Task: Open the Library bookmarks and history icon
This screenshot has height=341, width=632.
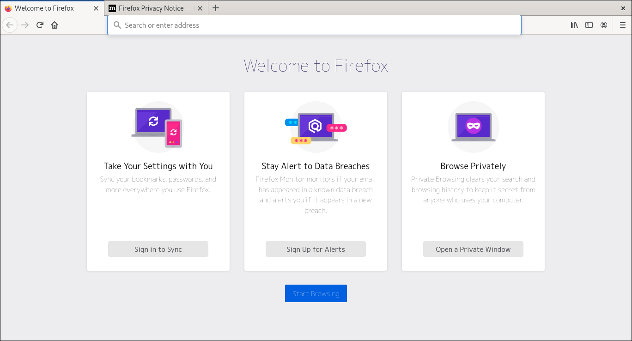Action: 574,25
